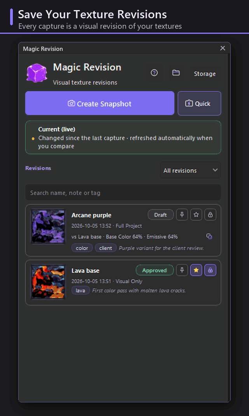Screen dimensions: 249x416
Task: Pin the Lava base revision
Action: 182,270
